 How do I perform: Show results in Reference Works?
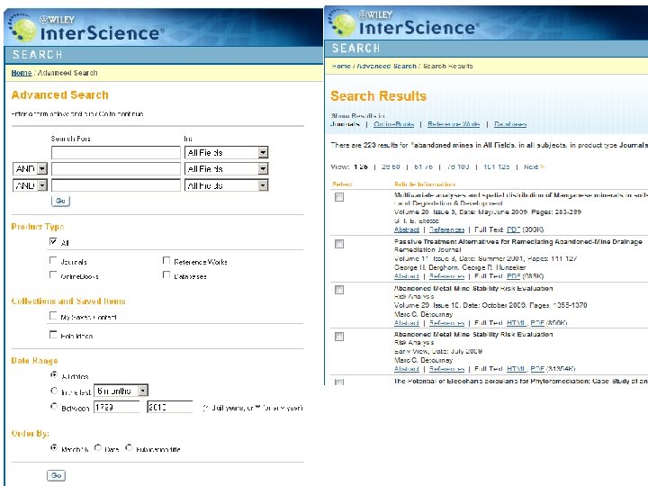tap(454, 124)
